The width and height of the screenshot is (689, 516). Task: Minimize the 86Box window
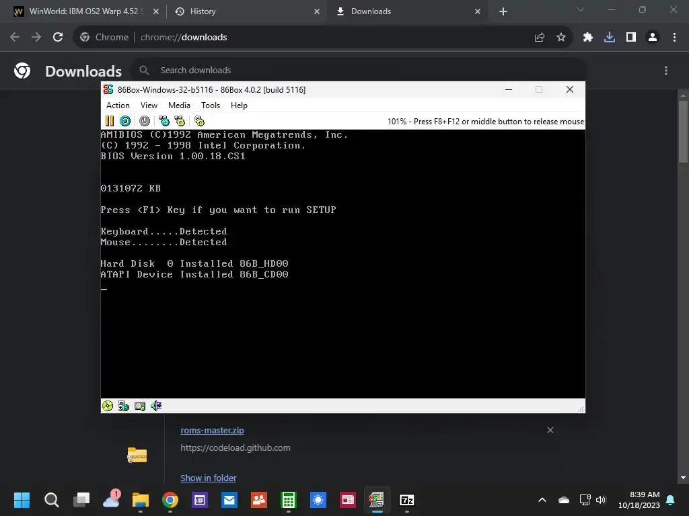(x=509, y=89)
